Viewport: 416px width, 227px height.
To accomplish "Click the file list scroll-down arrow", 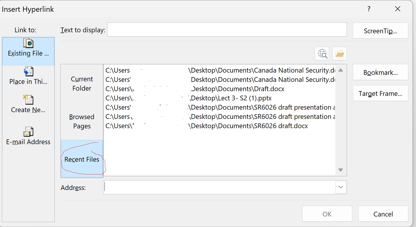I will tap(341, 170).
